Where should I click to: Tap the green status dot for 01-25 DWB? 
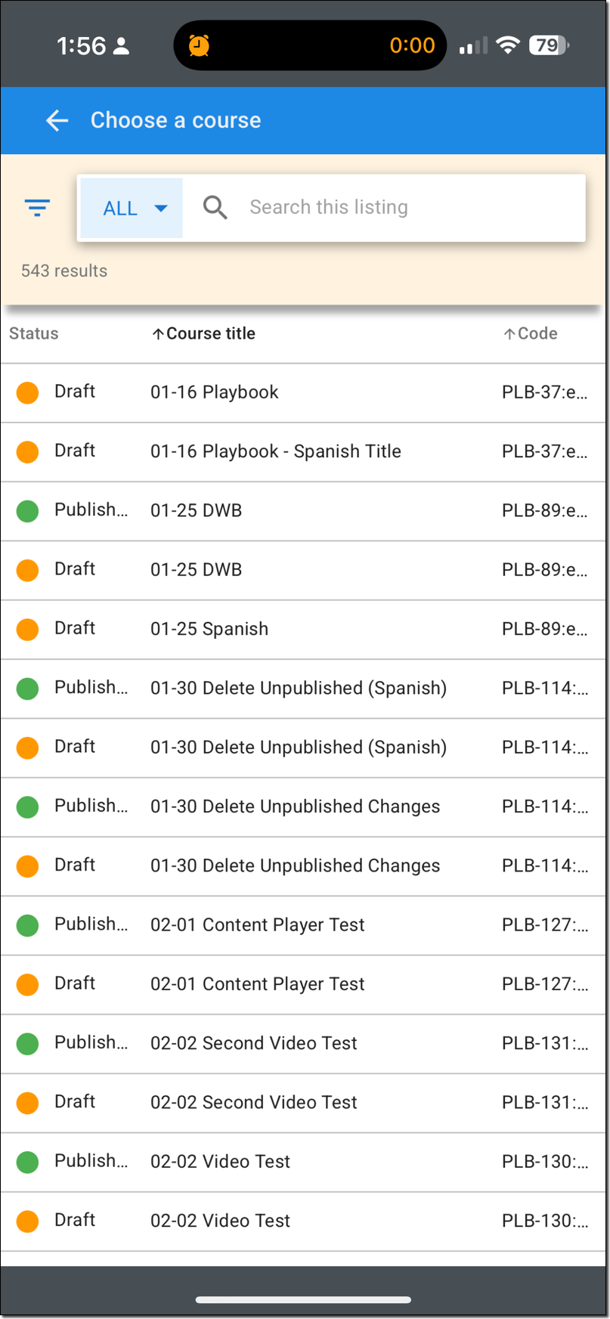[x=28, y=511]
